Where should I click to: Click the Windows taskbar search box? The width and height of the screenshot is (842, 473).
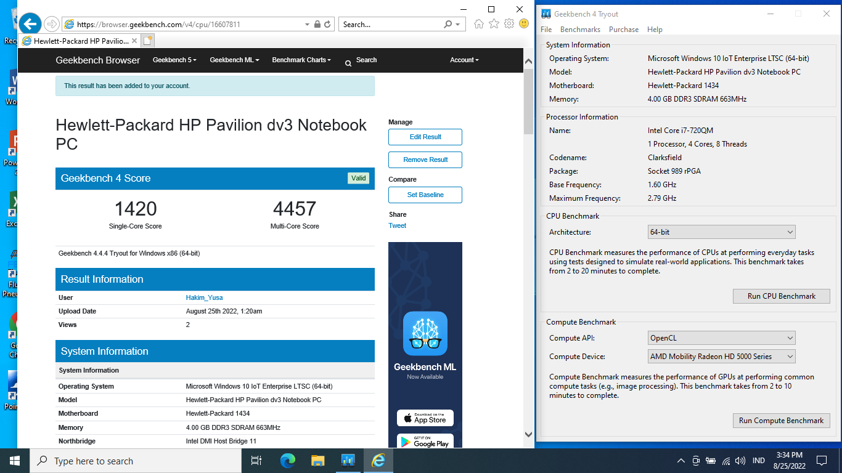click(x=136, y=461)
